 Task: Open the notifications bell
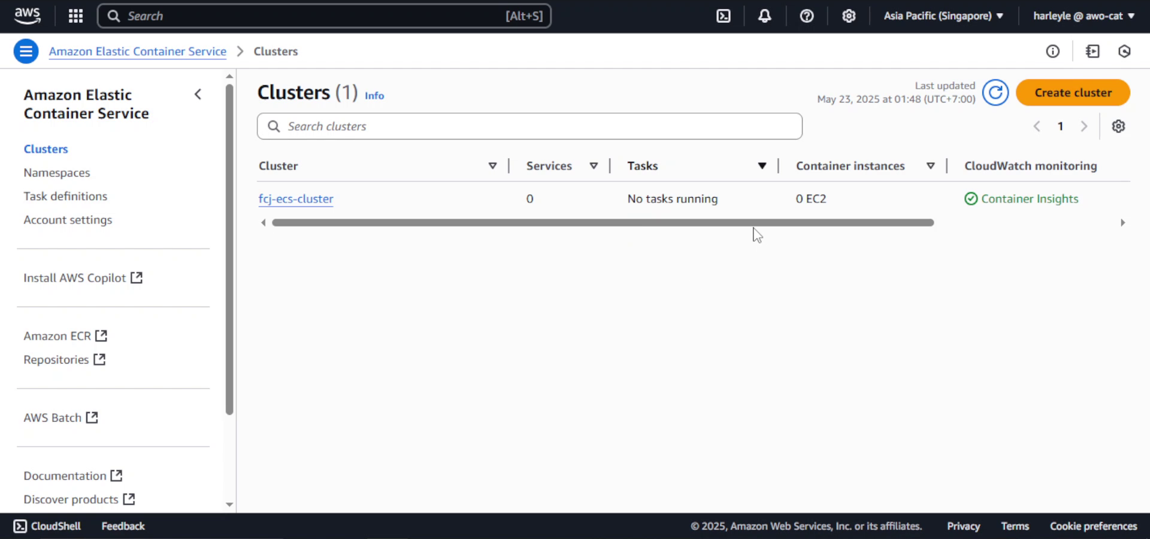(x=764, y=16)
